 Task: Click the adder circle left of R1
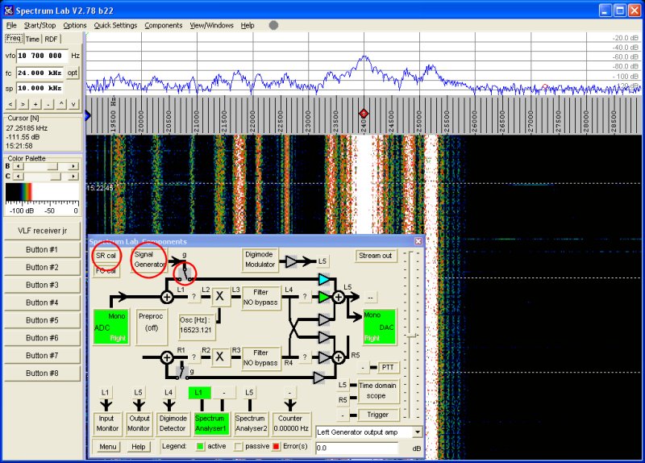coord(167,357)
